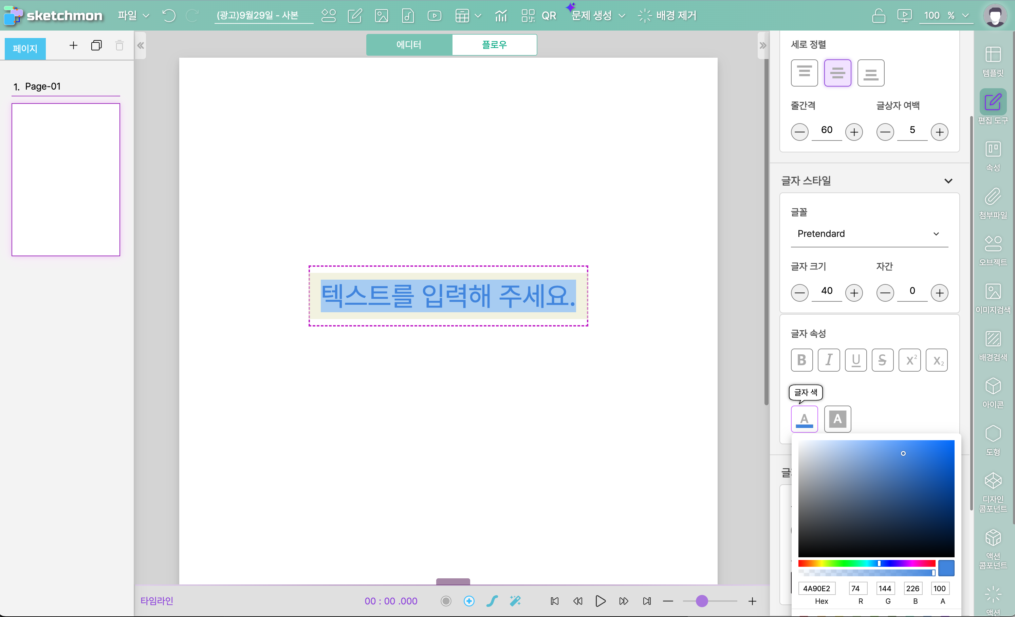The image size is (1015, 617).
Task: Select the 페이지 tab
Action: [25, 49]
